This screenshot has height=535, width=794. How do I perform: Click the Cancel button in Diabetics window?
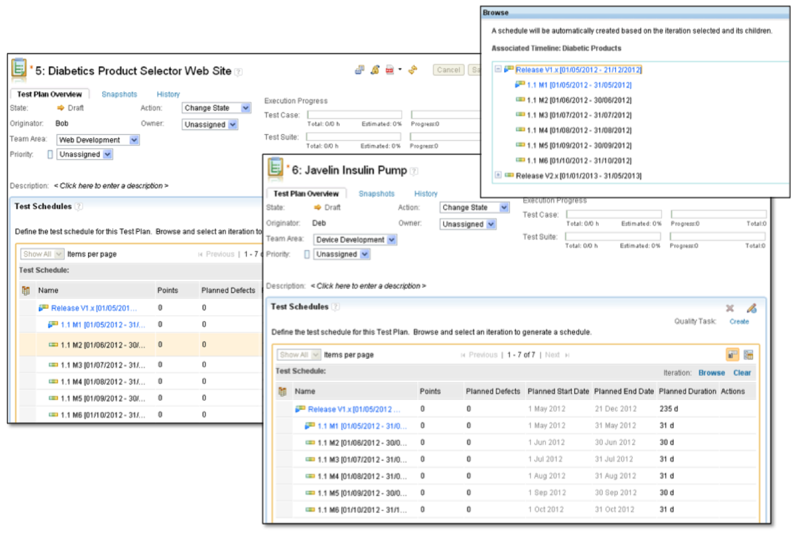449,70
